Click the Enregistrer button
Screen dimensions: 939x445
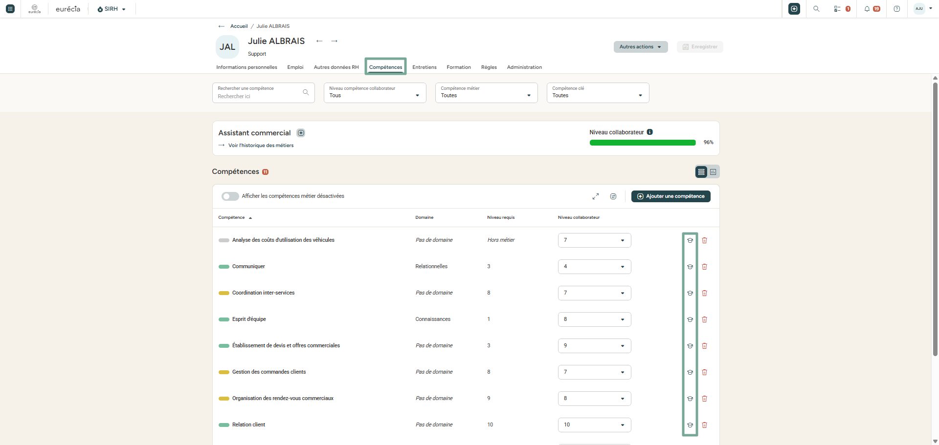tap(700, 47)
